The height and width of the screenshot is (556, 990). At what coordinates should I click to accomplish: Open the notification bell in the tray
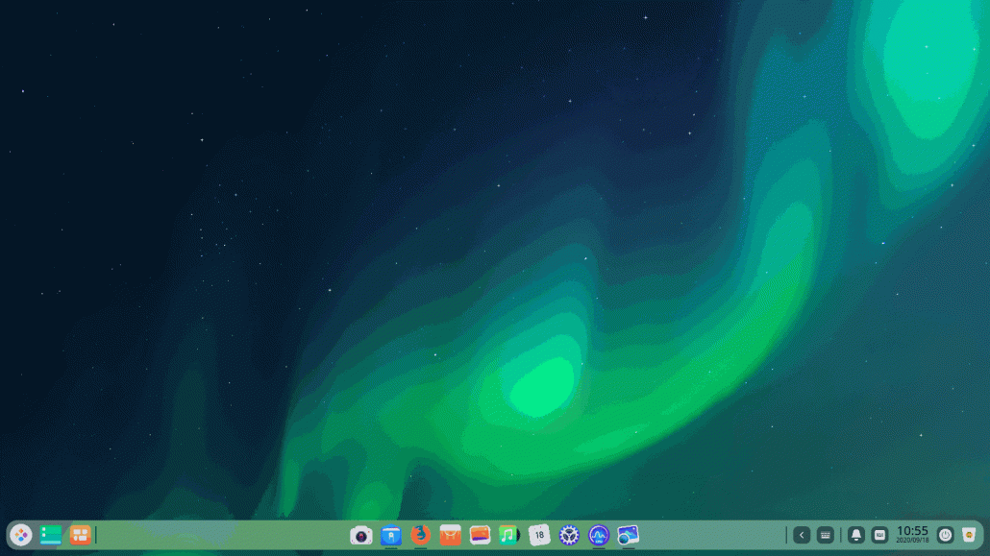click(x=855, y=534)
